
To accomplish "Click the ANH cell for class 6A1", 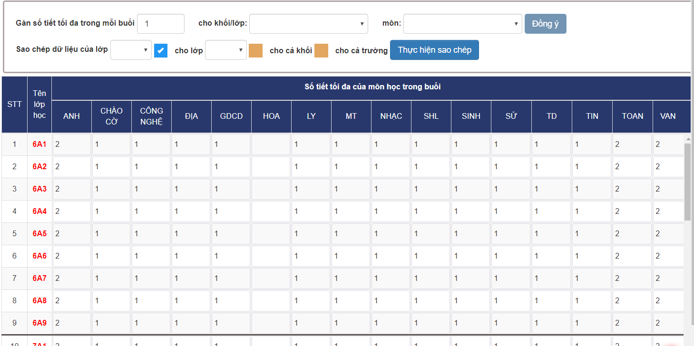I will [71, 144].
